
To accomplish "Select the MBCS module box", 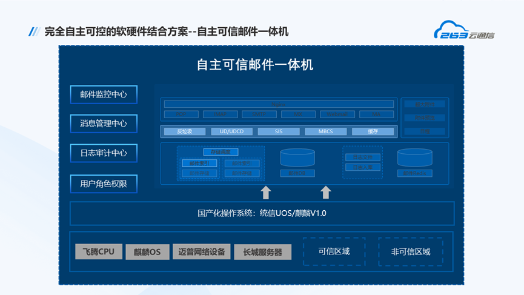I will pos(325,131).
